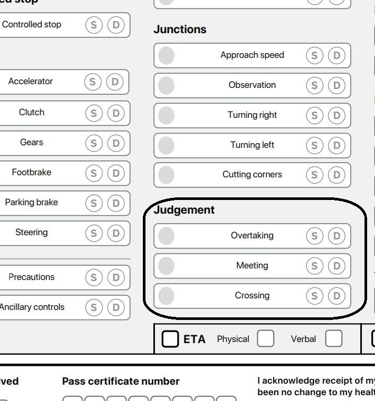The image size is (375, 401).
Task: Select the S circle for Controlled stop
Action: [93, 25]
